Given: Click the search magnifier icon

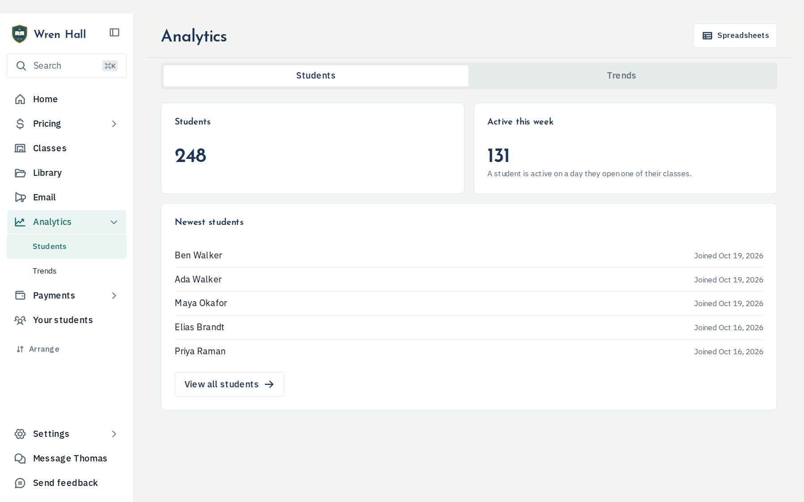Looking at the screenshot, I should tap(21, 66).
